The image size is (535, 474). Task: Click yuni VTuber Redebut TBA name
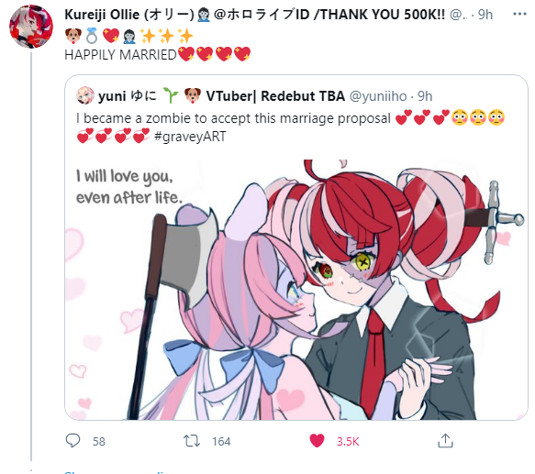(x=221, y=96)
